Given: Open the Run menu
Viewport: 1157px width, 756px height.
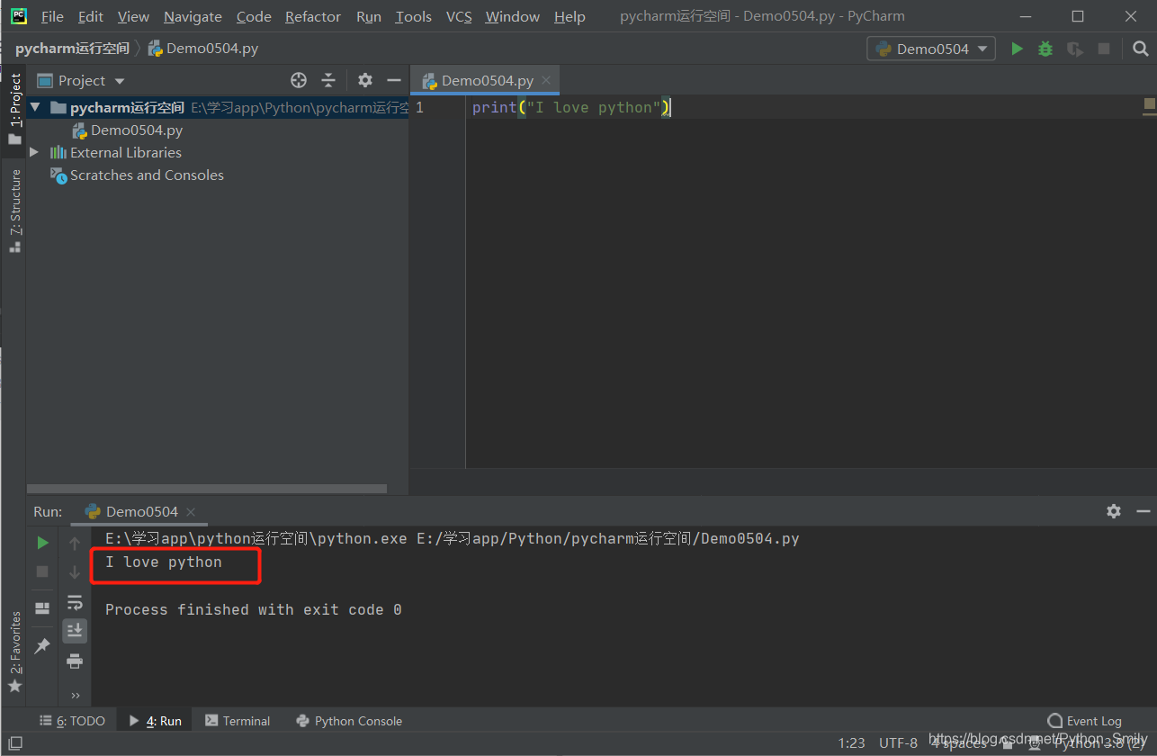Looking at the screenshot, I should 369,17.
